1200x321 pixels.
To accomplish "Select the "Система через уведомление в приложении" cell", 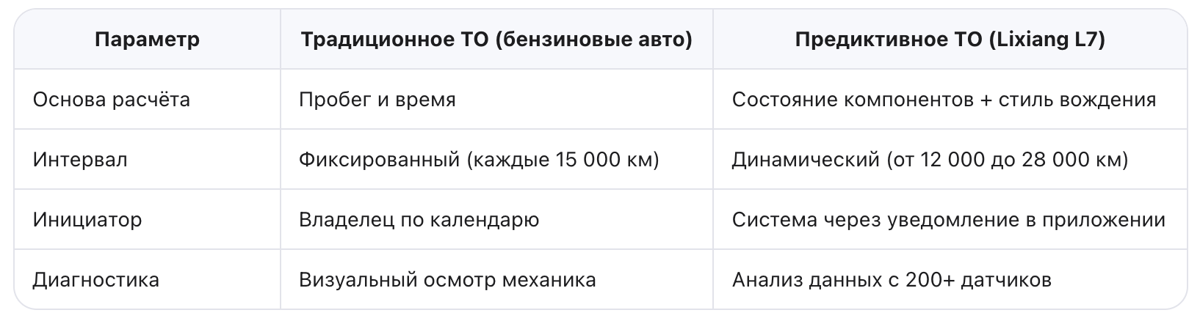I will [948, 220].
